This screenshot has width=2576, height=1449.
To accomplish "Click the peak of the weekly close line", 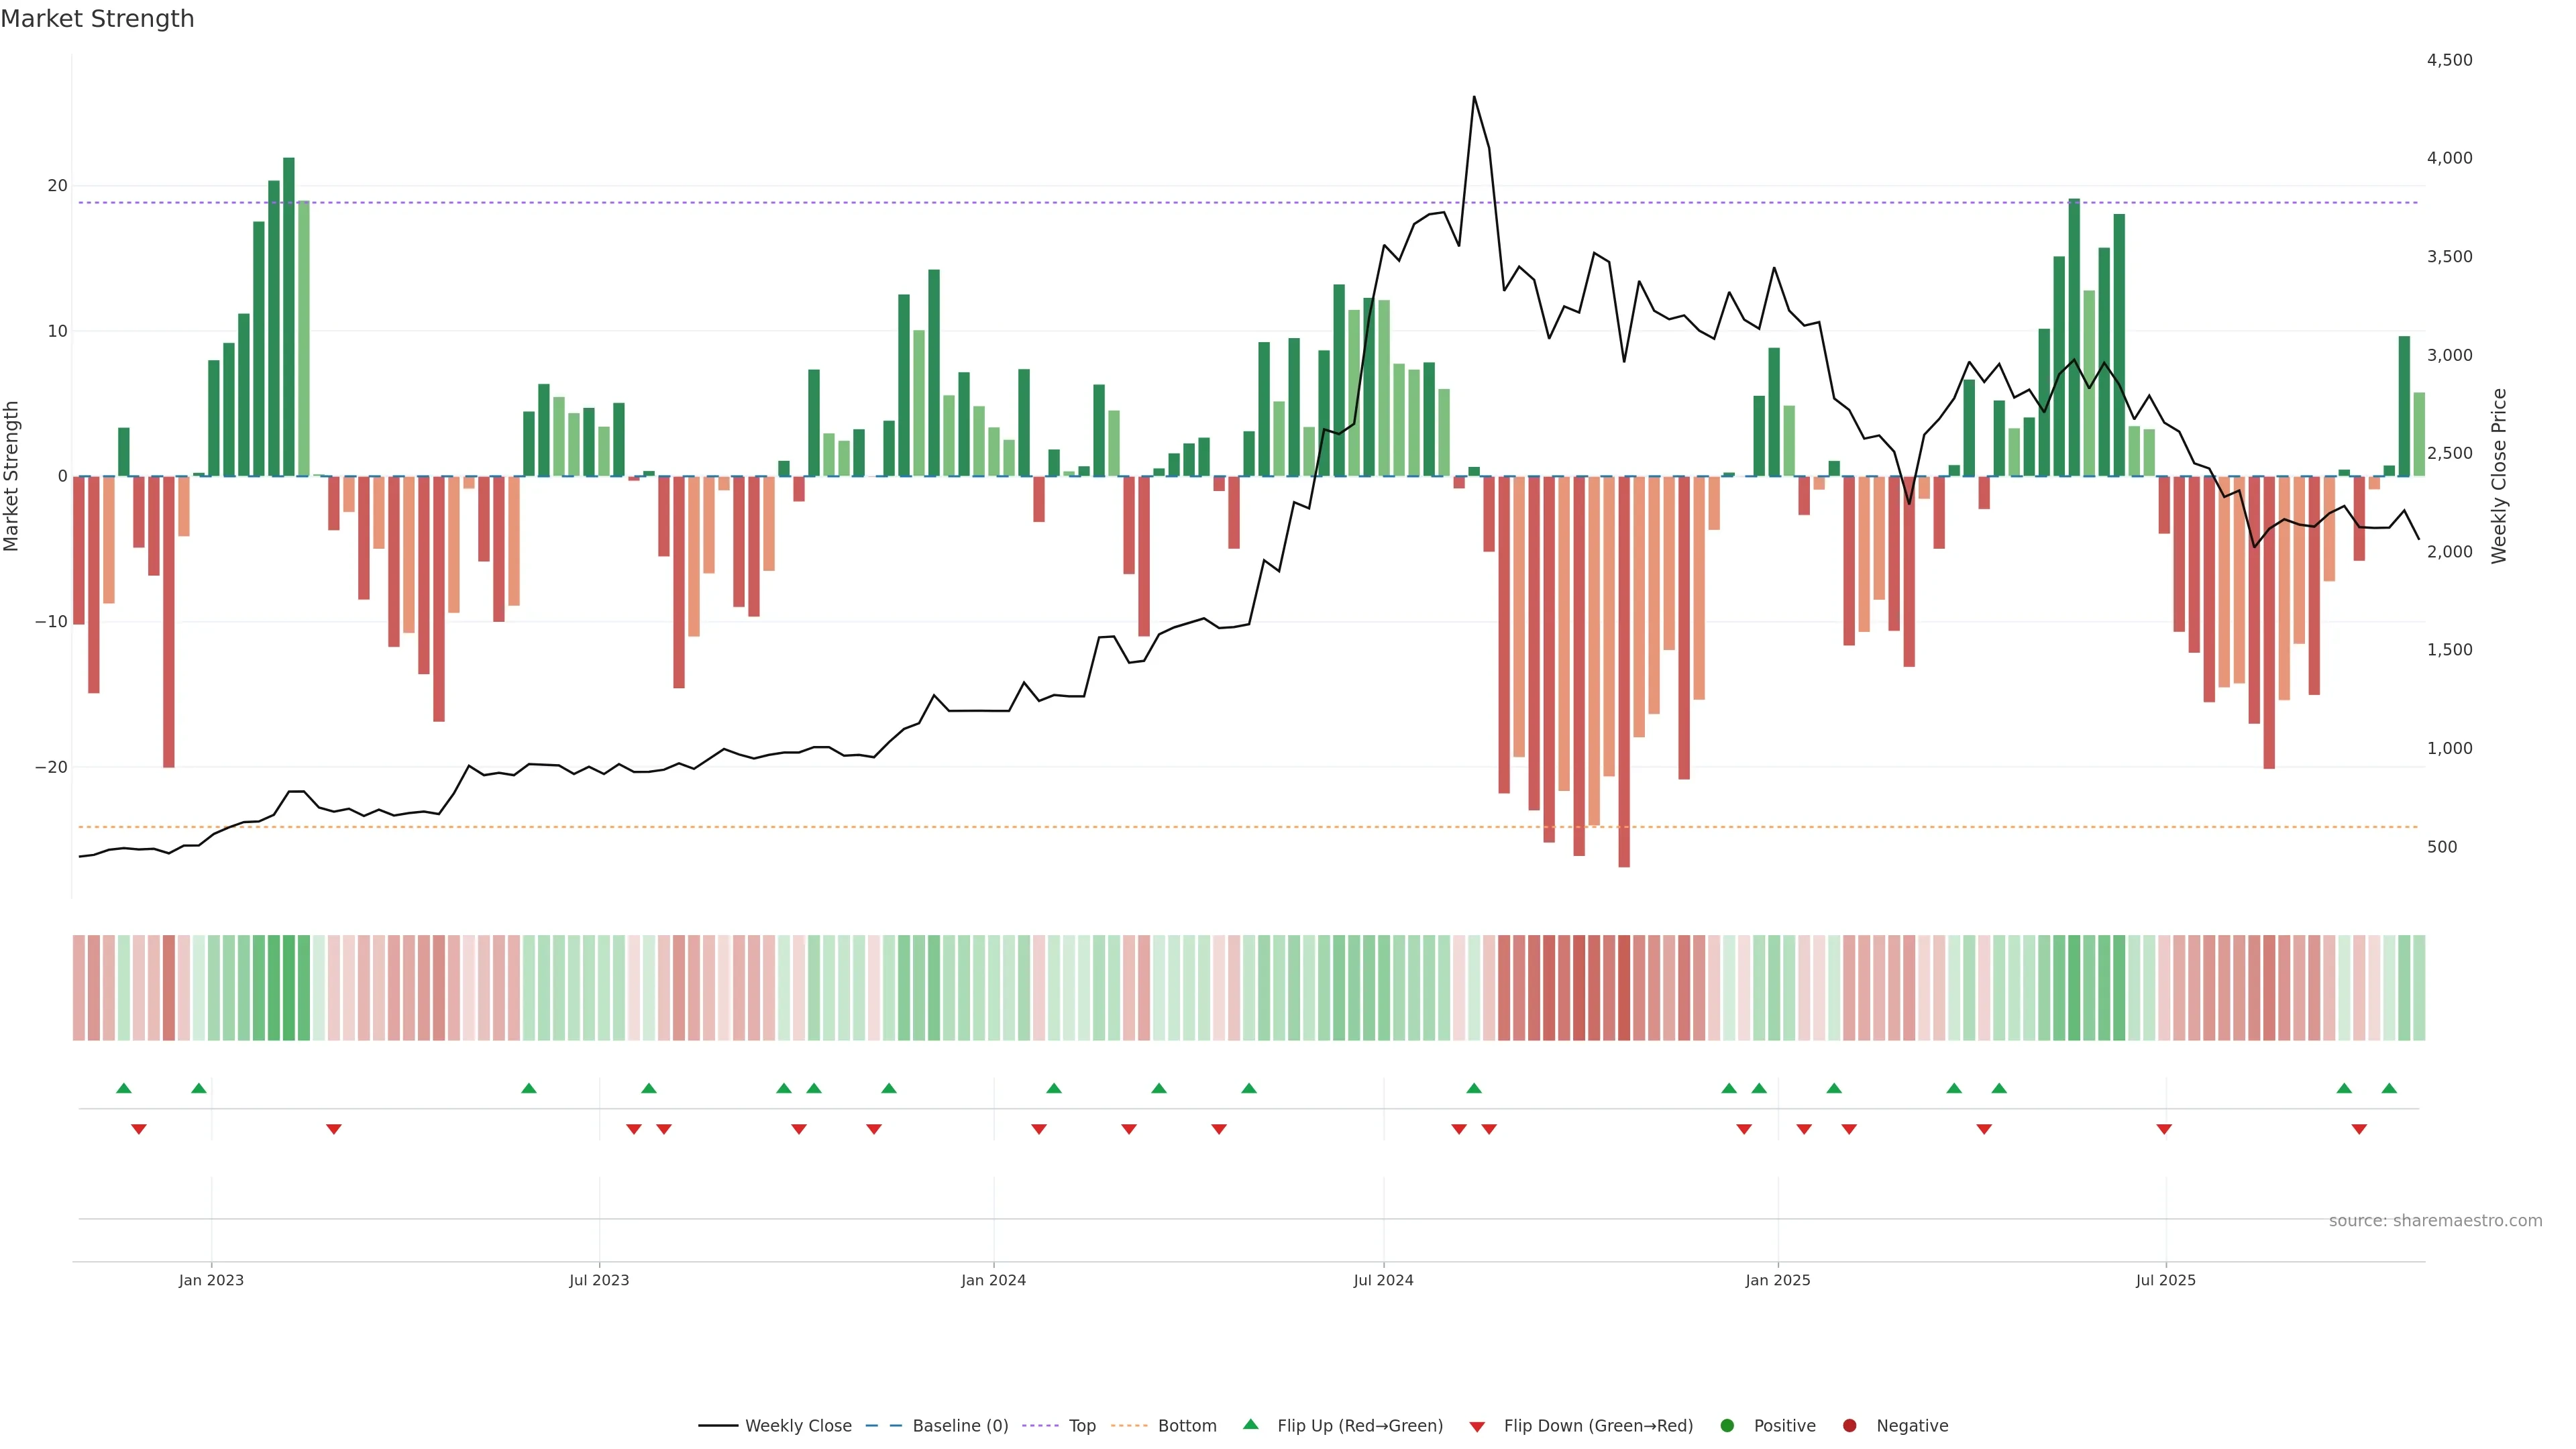I will [1474, 98].
